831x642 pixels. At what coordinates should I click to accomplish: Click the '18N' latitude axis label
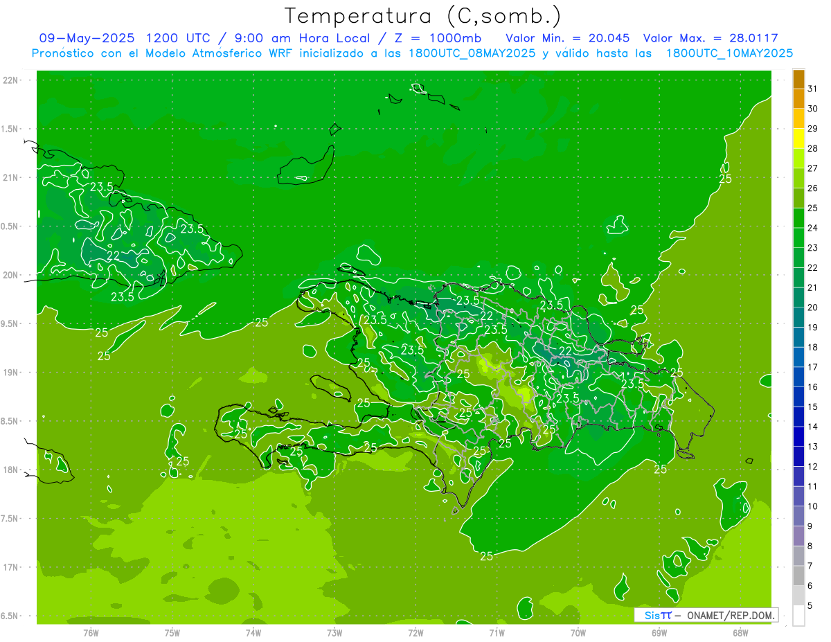click(10, 470)
